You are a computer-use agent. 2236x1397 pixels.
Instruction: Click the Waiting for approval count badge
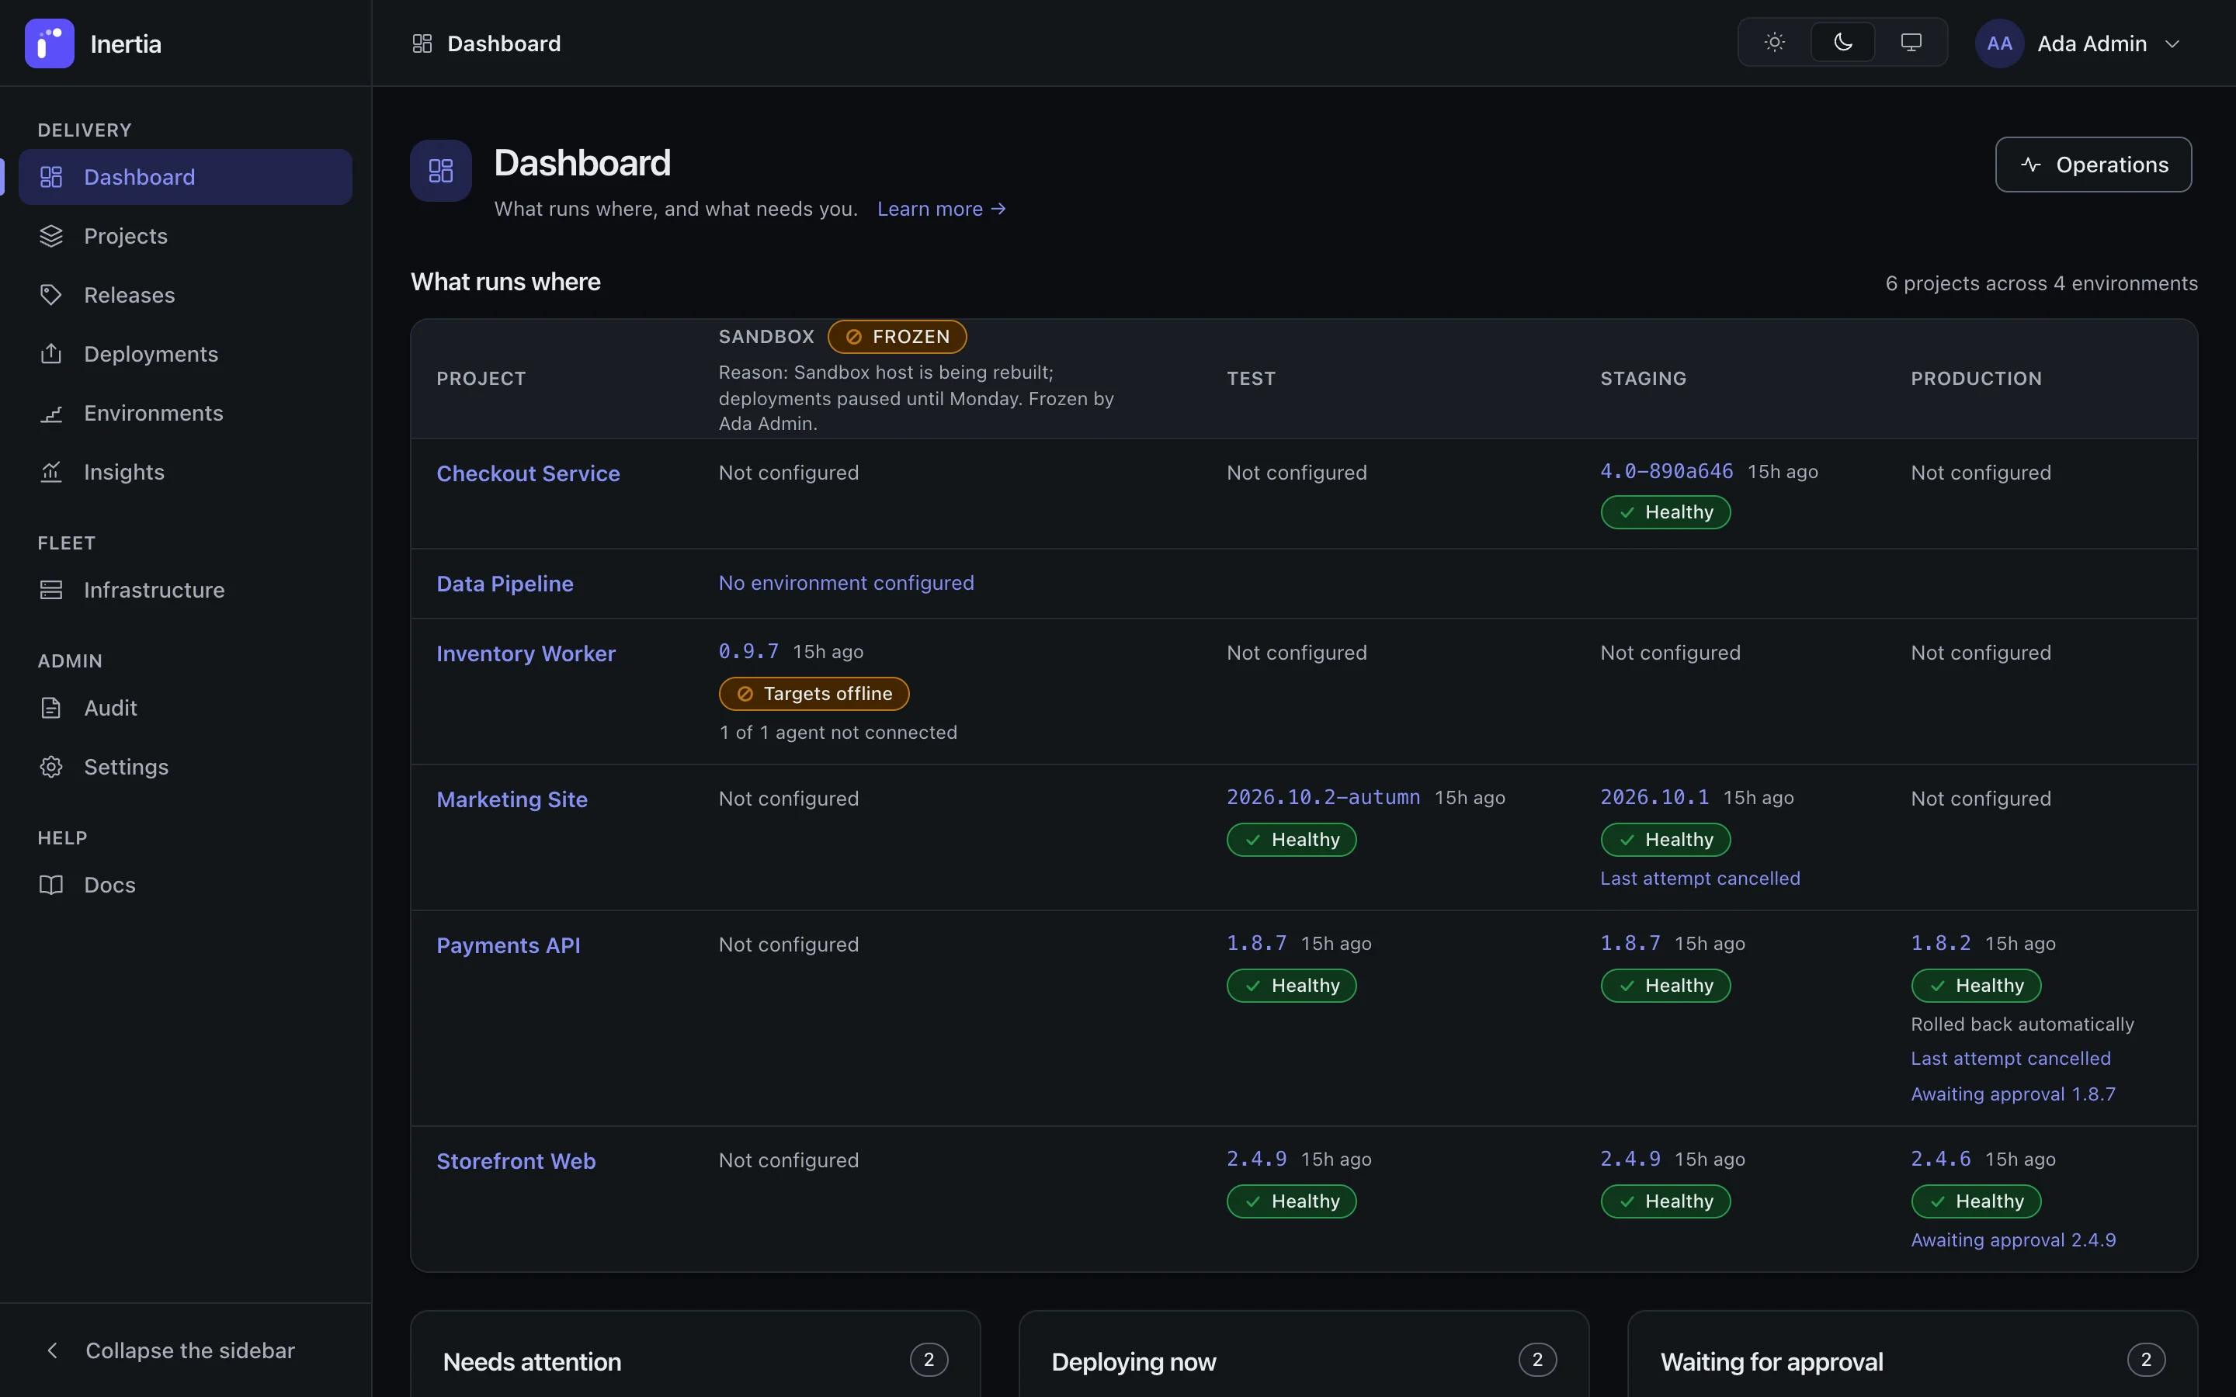2145,1359
